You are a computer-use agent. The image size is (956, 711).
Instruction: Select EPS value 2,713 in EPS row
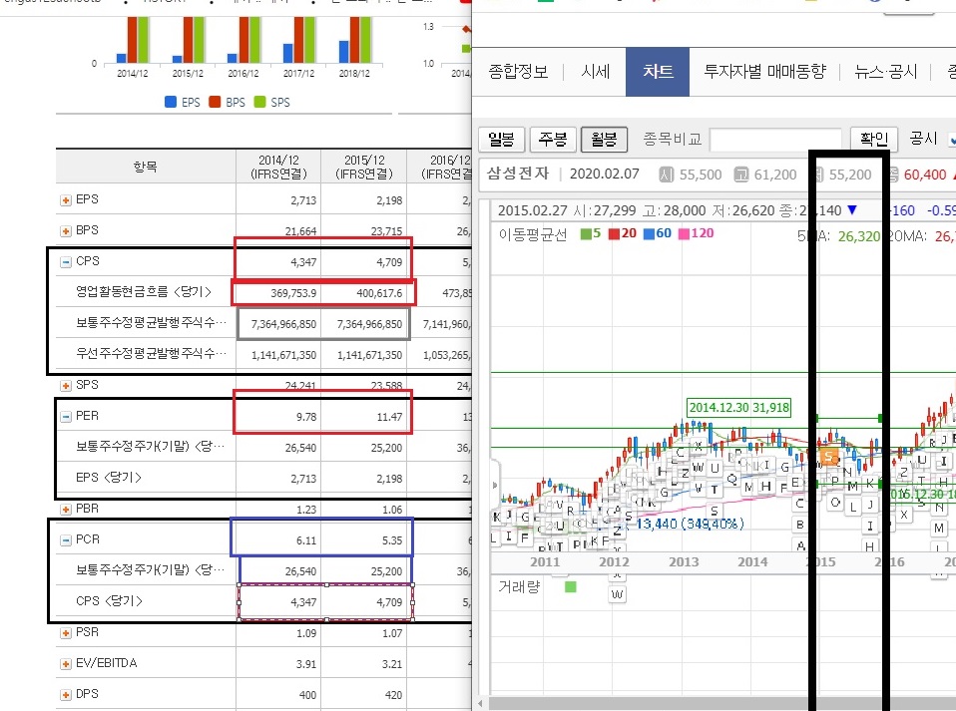(303, 200)
